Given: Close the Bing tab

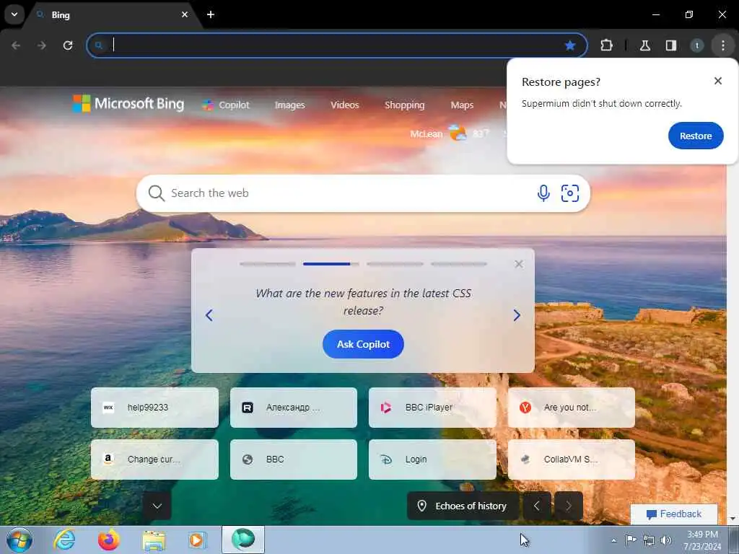Looking at the screenshot, I should click(x=185, y=14).
